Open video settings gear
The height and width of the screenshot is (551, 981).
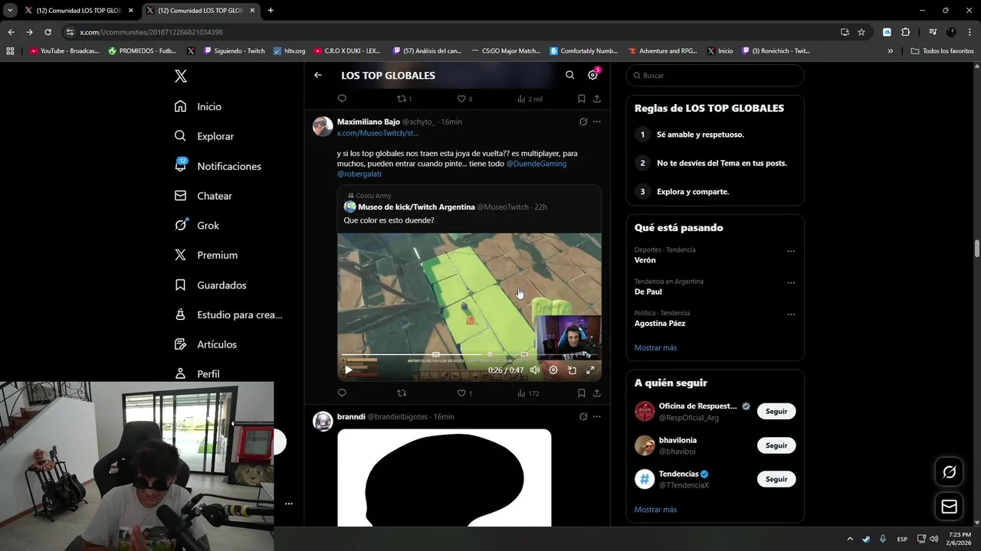[553, 370]
